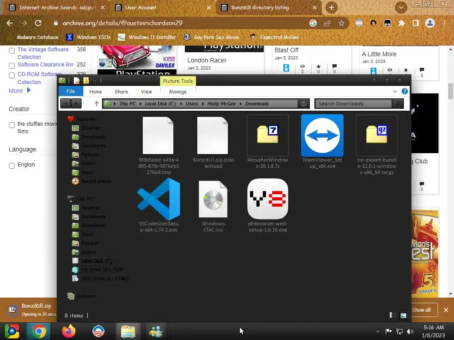The width and height of the screenshot is (454, 340).
Task: Open London Racer item link
Action: (x=207, y=60)
